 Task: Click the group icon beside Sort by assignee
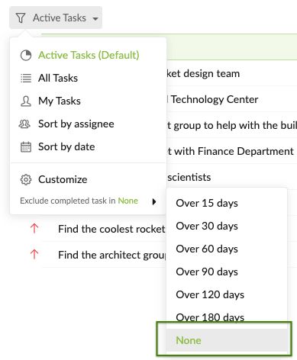click(x=24, y=124)
